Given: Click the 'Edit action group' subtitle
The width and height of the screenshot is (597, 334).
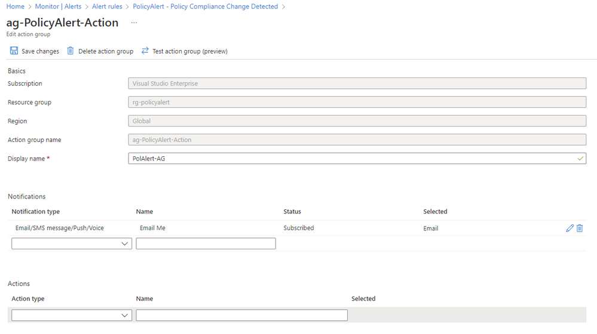Looking at the screenshot, I should point(28,34).
